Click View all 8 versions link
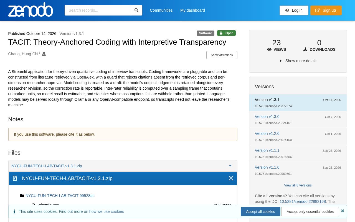Viewport: 355px width, 222px height. [x=298, y=185]
